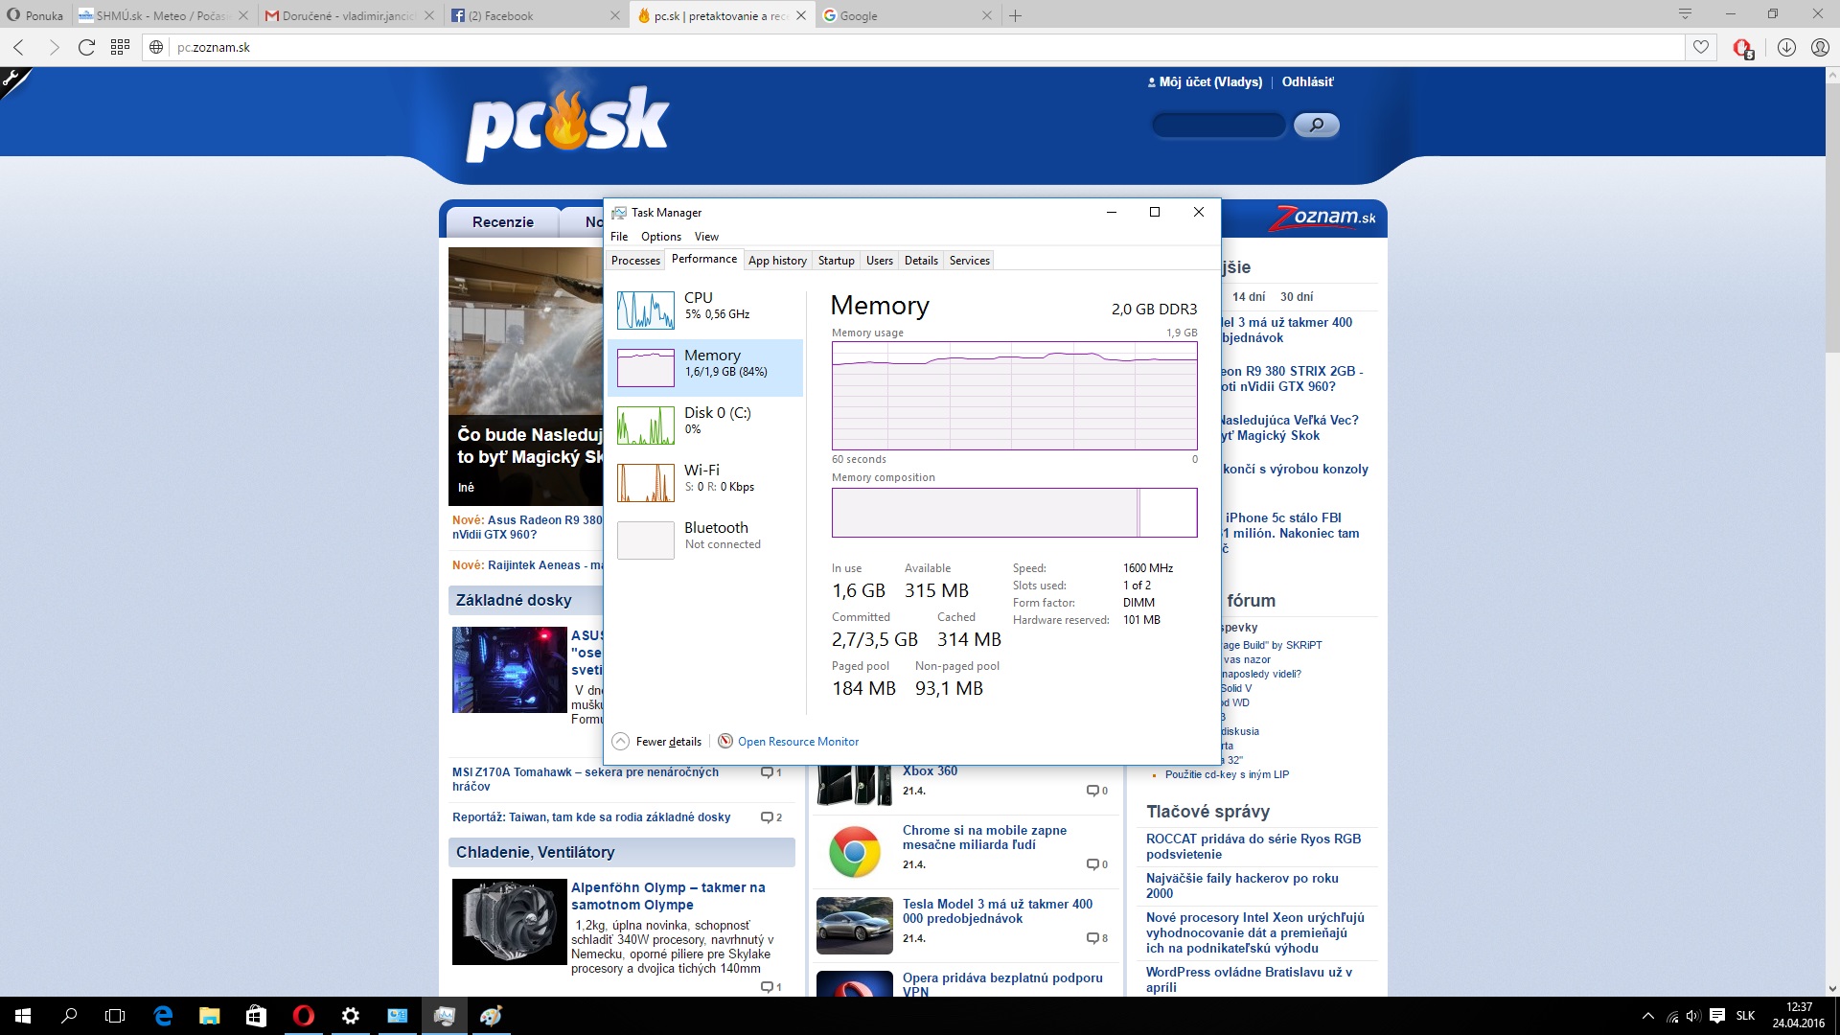Collapse Task Manager with Fewer details arrow

(x=621, y=741)
